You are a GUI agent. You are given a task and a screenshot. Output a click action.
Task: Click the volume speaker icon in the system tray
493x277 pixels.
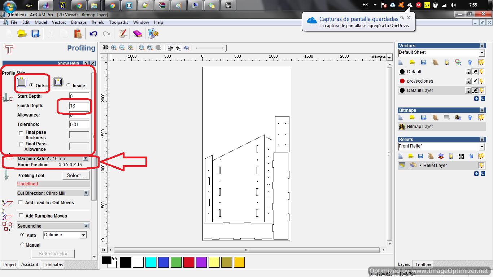(x=453, y=5)
